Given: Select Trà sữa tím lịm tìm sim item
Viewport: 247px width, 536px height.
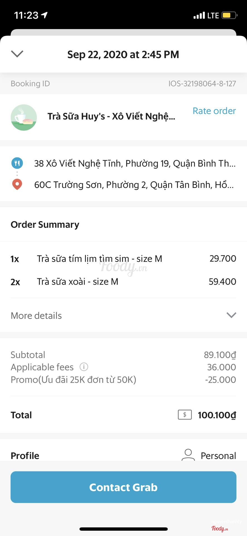Looking at the screenshot, I should (99, 259).
